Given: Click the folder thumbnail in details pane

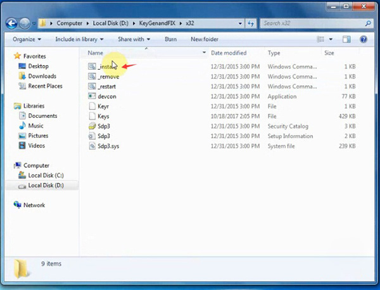Looking at the screenshot, I should click(22, 268).
